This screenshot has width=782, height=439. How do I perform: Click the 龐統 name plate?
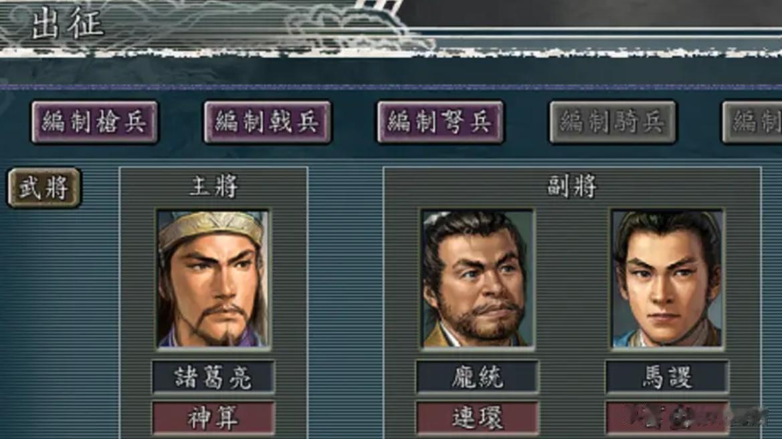477,378
